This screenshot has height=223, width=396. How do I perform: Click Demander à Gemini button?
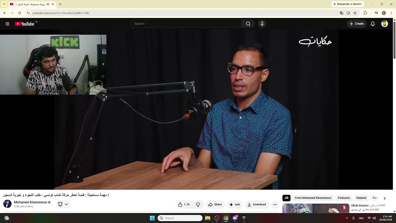pos(347,4)
